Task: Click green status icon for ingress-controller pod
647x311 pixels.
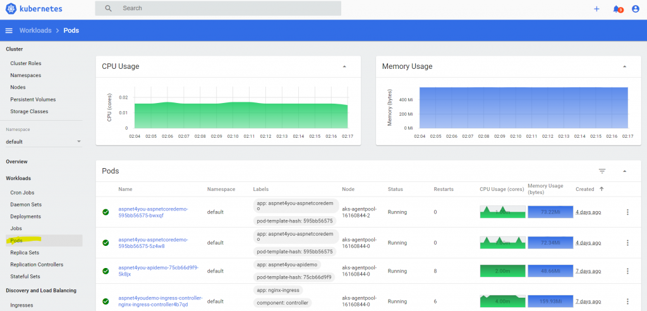Action: pyautogui.click(x=106, y=302)
